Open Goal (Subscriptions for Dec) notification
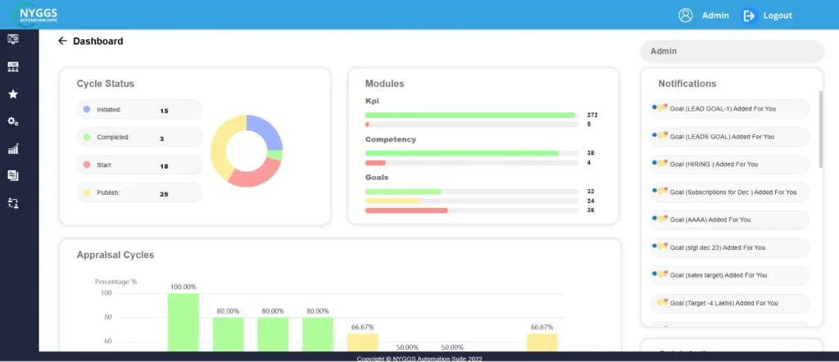 tap(729, 192)
